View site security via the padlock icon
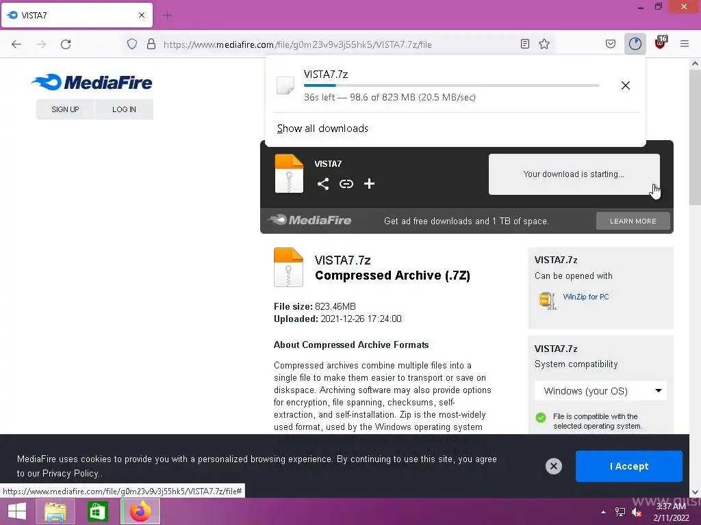The height and width of the screenshot is (525, 701). [x=151, y=44]
